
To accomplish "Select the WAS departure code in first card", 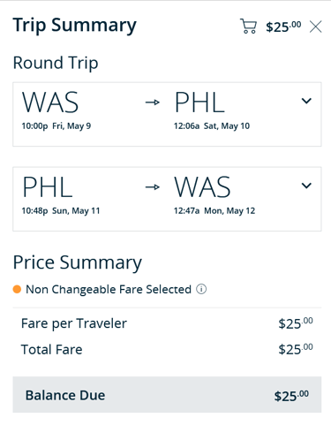I will [50, 102].
